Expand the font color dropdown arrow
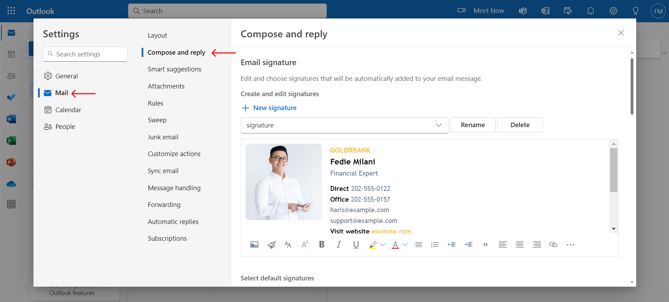 [x=405, y=245]
